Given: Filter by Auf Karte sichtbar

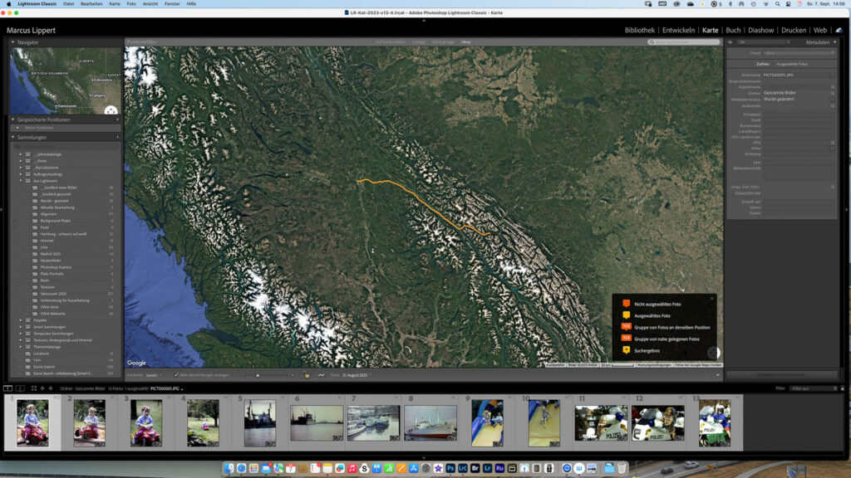Looking at the screenshot, I should pos(391,42).
